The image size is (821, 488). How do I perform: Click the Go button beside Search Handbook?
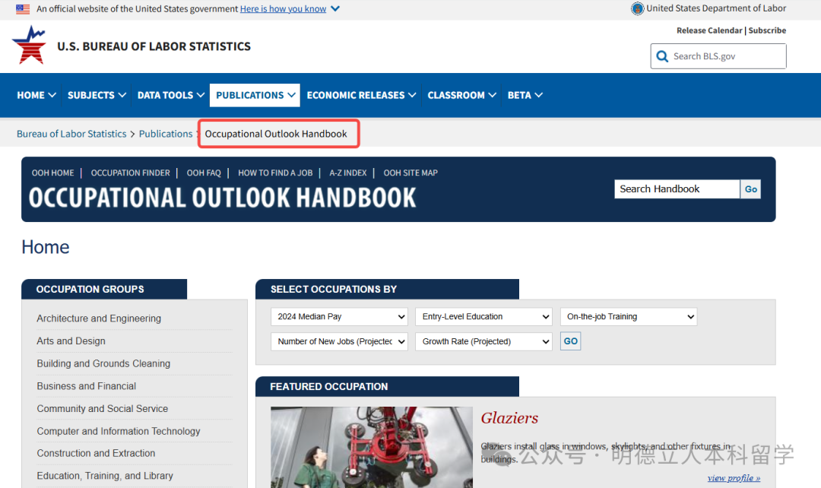point(751,189)
